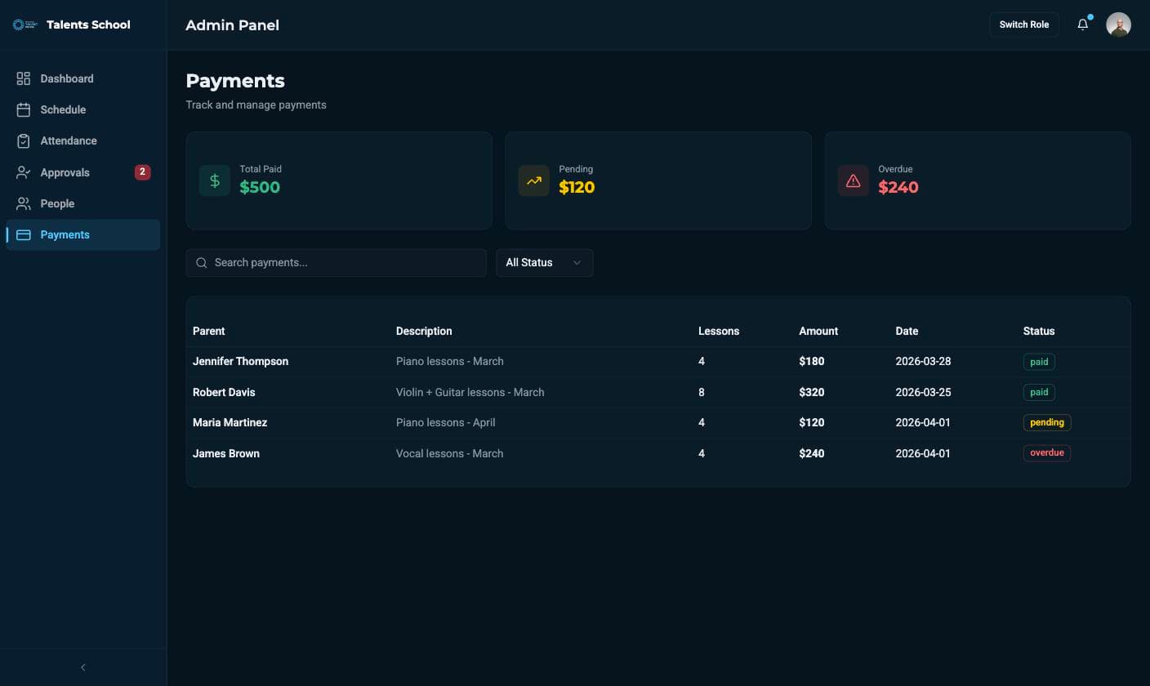Click the Approvals user-check icon
The width and height of the screenshot is (1150, 686).
tap(24, 172)
